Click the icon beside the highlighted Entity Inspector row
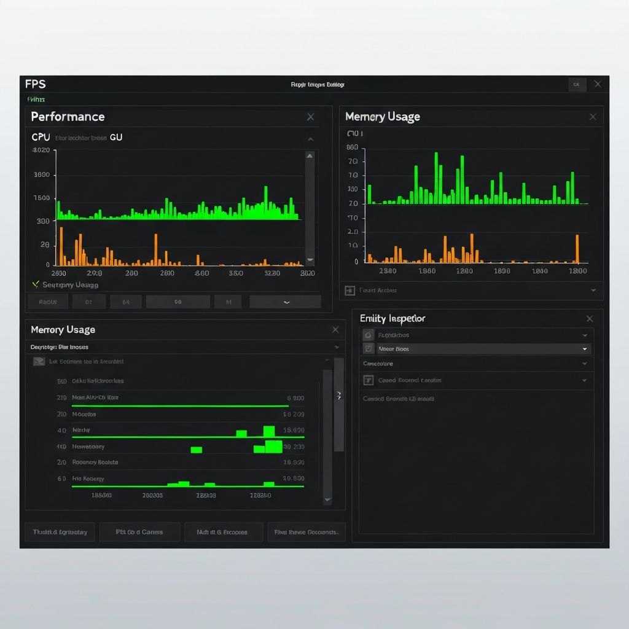Screen dimensions: 629x629 coord(368,348)
